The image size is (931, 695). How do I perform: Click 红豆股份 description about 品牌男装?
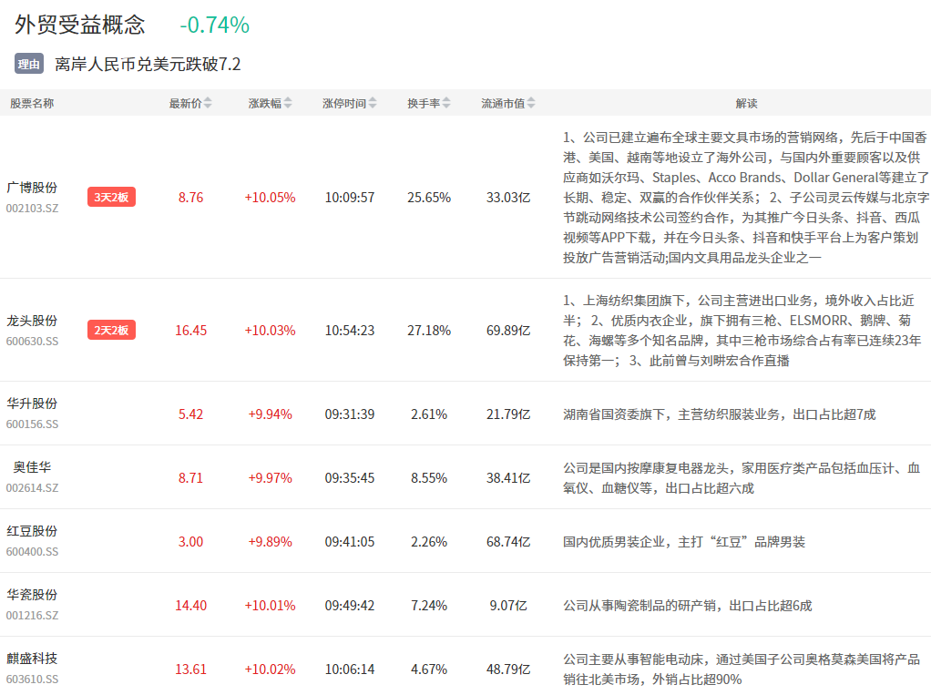tap(684, 542)
